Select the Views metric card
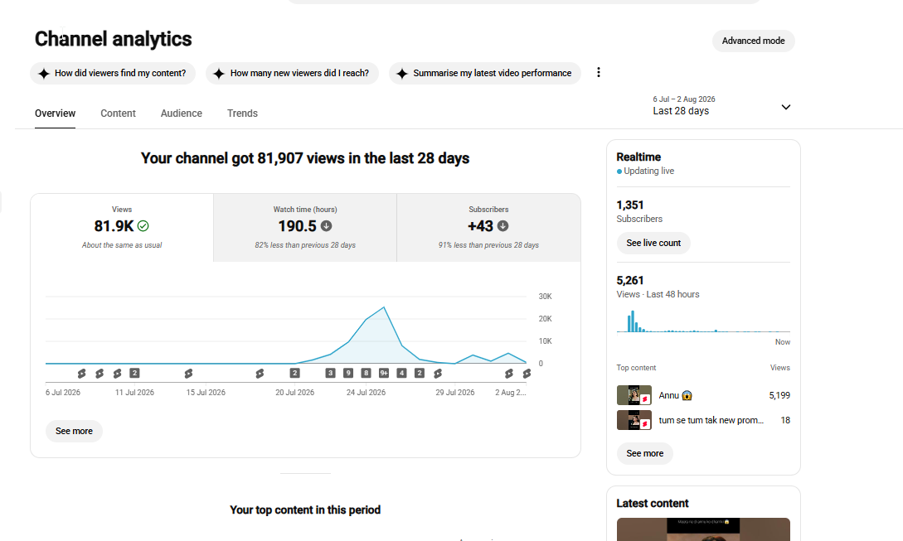 [x=122, y=228]
